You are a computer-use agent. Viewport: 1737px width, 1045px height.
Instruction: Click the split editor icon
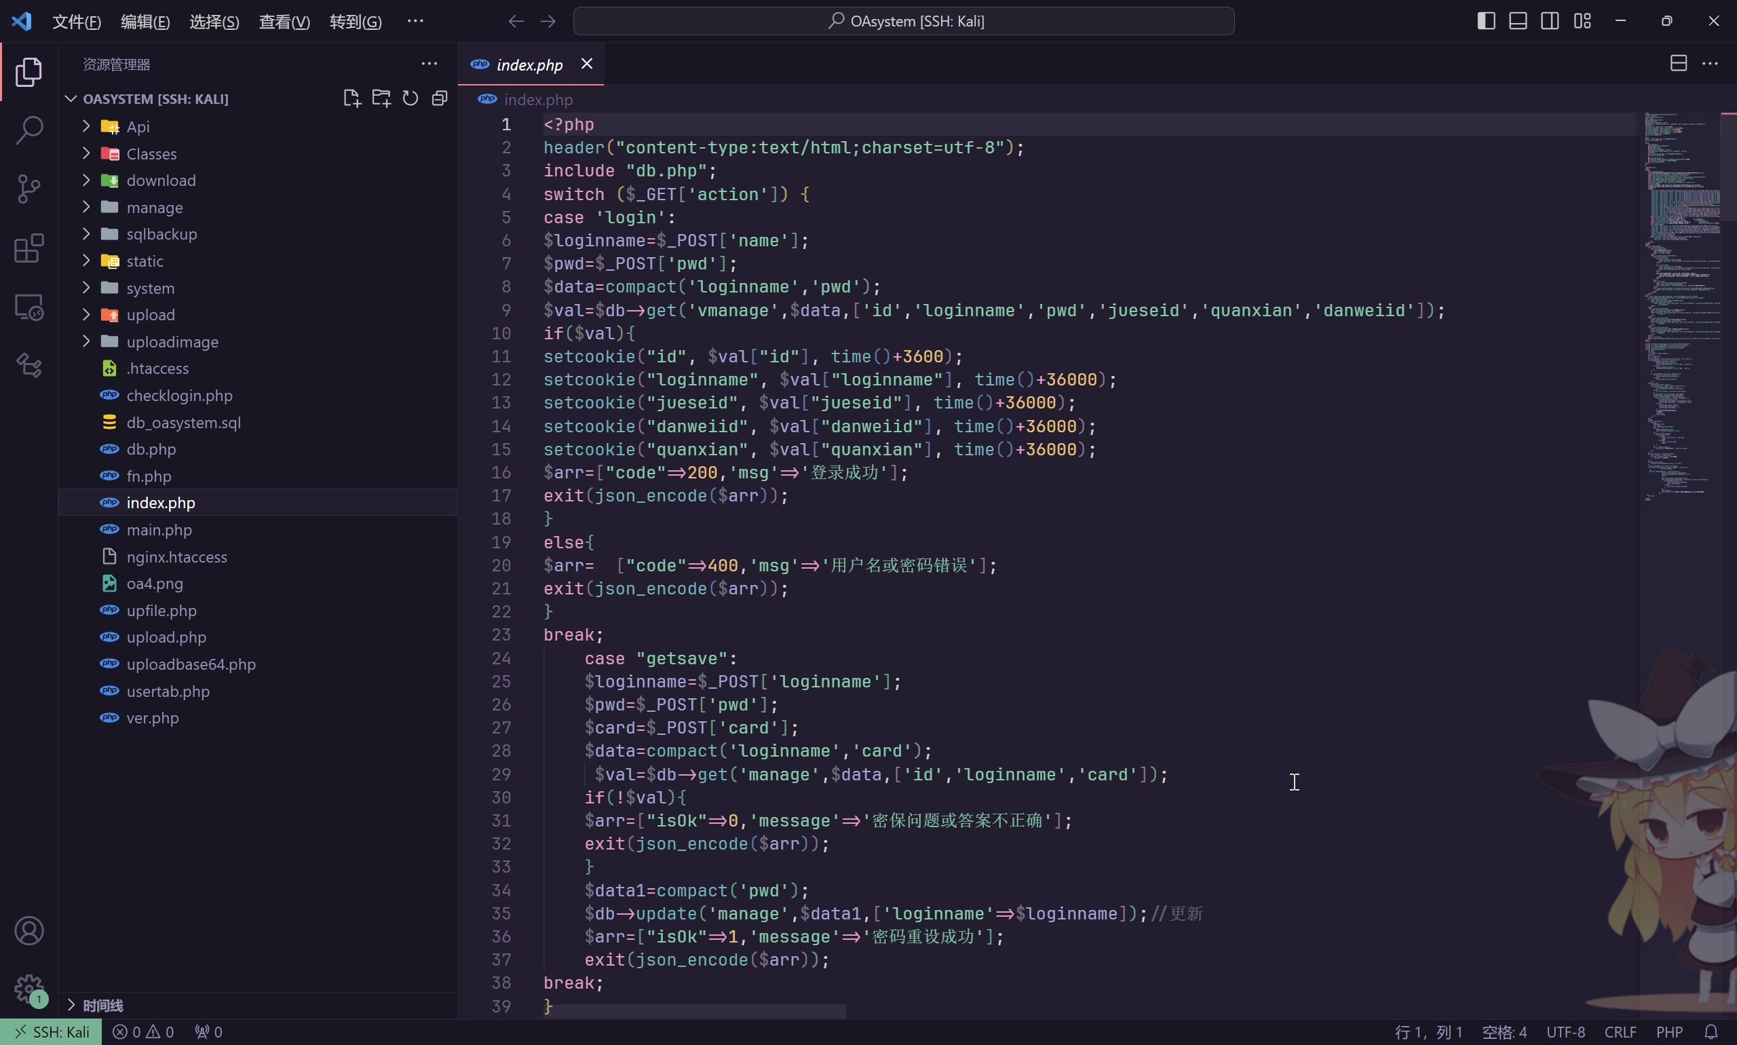[1679, 63]
